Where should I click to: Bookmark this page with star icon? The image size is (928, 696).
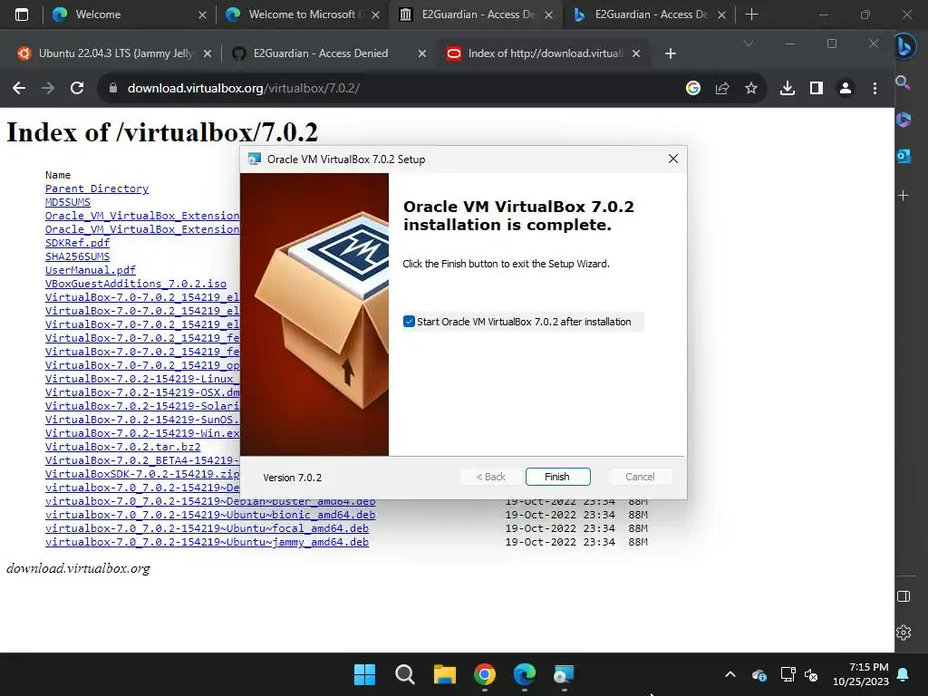pyautogui.click(x=751, y=88)
